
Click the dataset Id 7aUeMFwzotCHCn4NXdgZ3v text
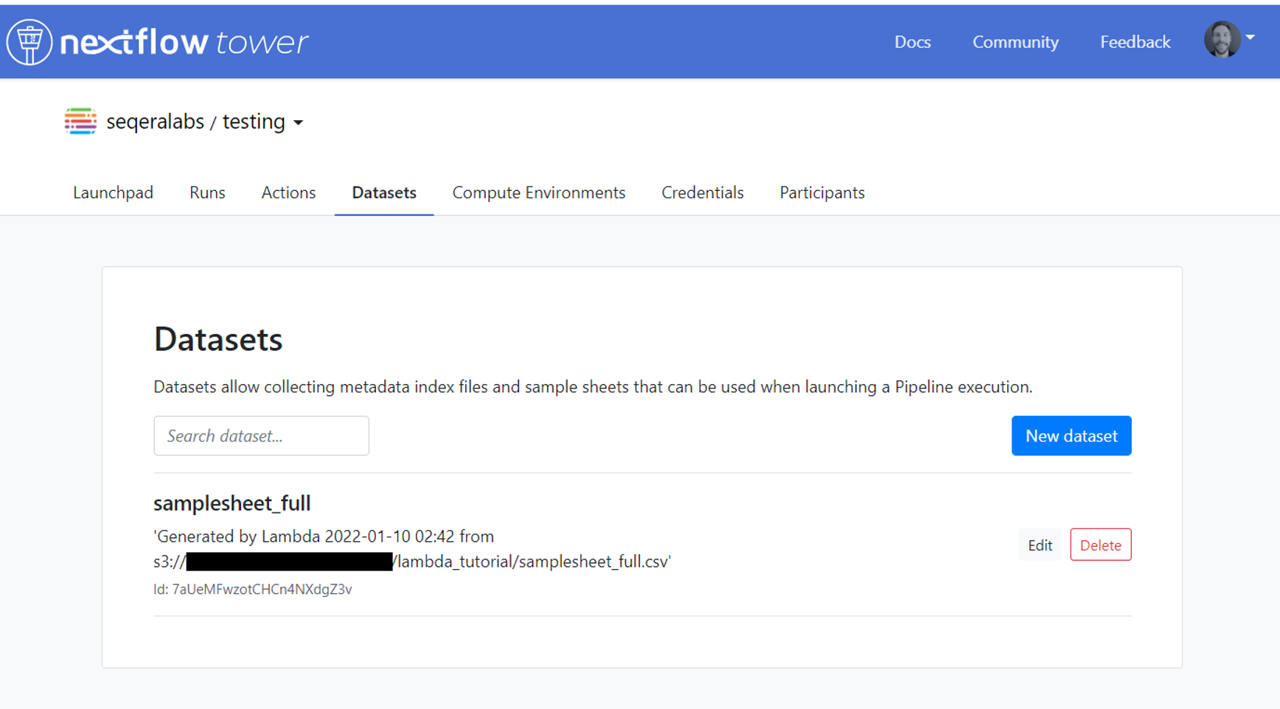click(253, 589)
